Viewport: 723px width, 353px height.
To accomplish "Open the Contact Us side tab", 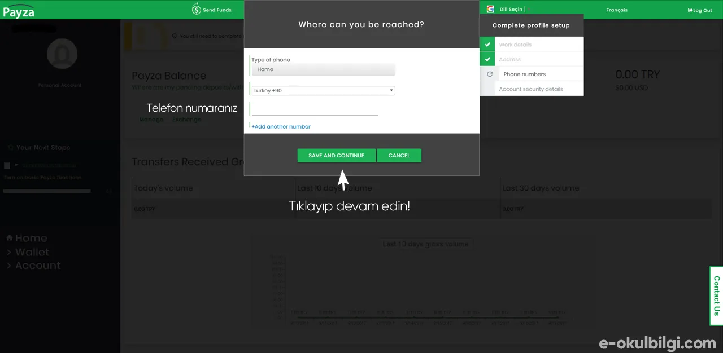I will click(716, 295).
